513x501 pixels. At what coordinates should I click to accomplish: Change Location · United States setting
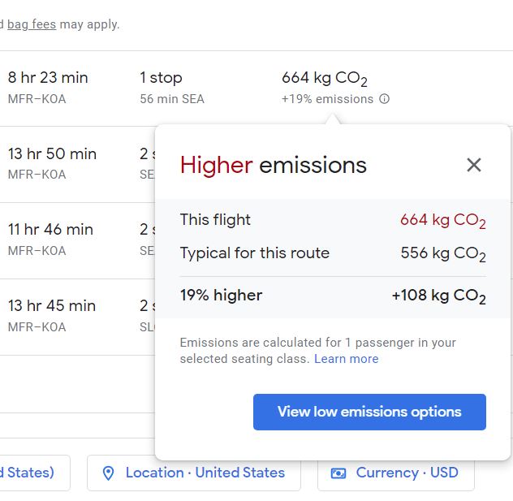click(193, 473)
